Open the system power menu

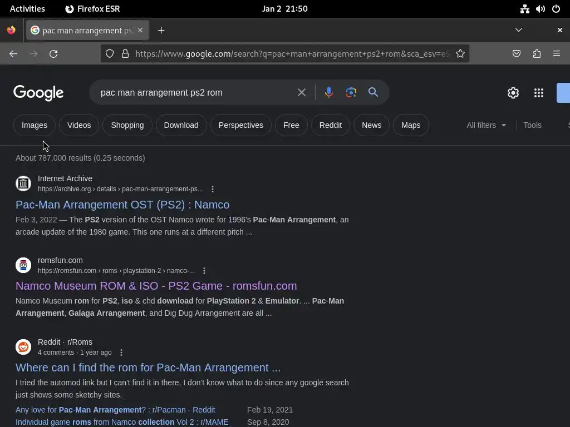tap(556, 9)
